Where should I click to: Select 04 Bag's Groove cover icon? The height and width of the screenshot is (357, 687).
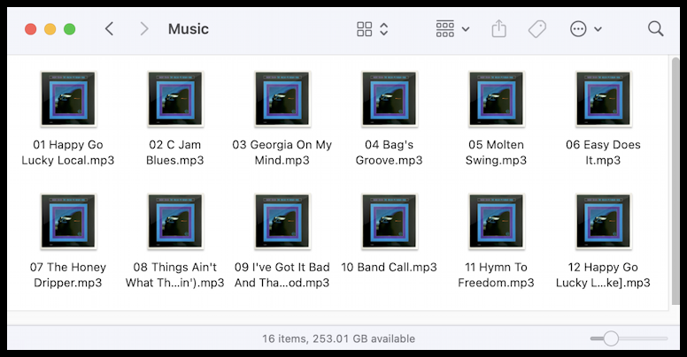390,99
